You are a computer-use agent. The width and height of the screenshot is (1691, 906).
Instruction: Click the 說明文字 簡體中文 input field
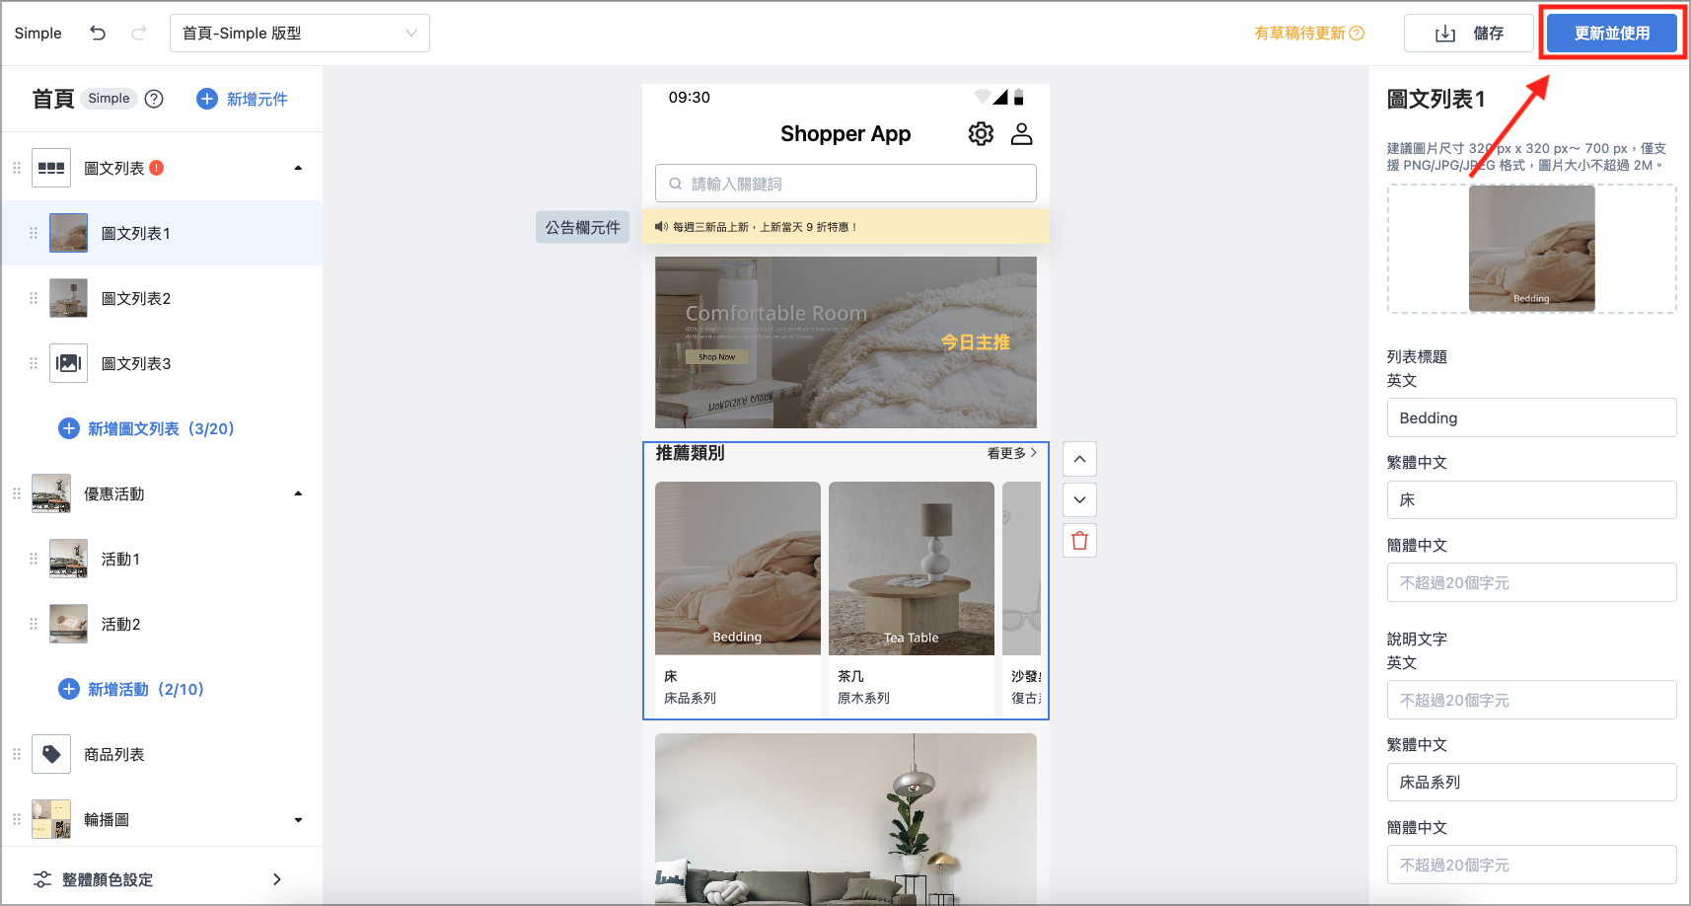coord(1532,865)
